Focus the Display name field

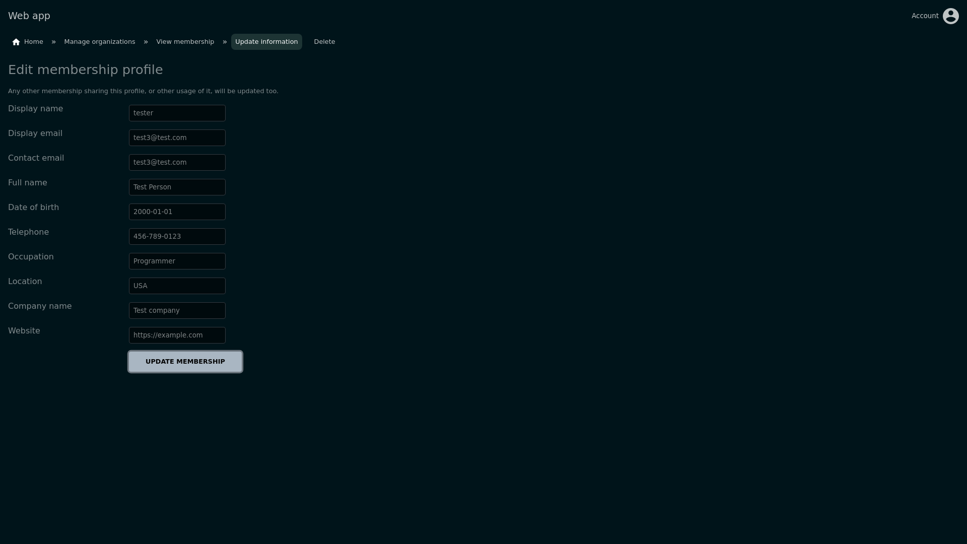177,113
